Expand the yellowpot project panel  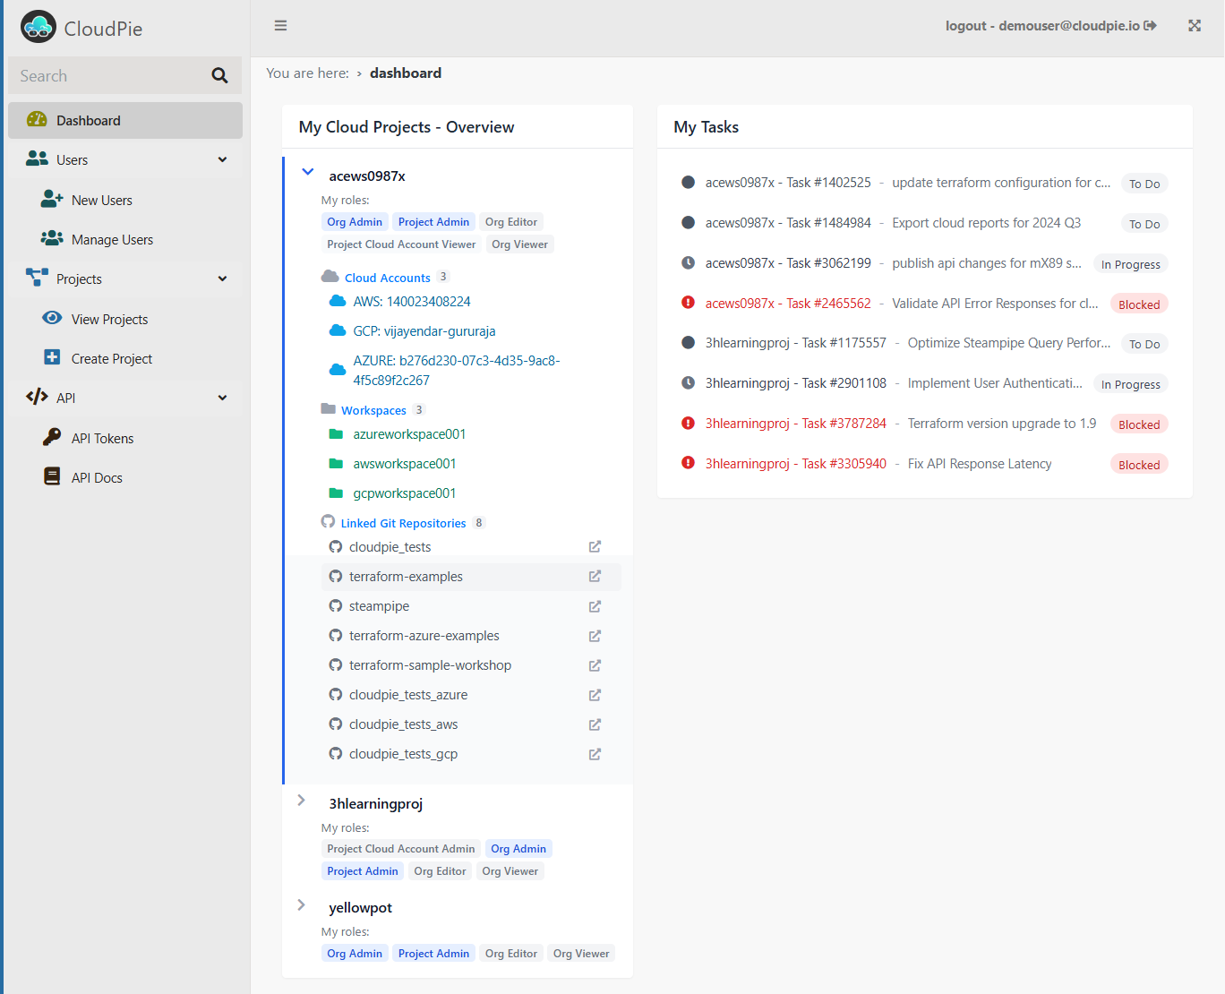(302, 905)
